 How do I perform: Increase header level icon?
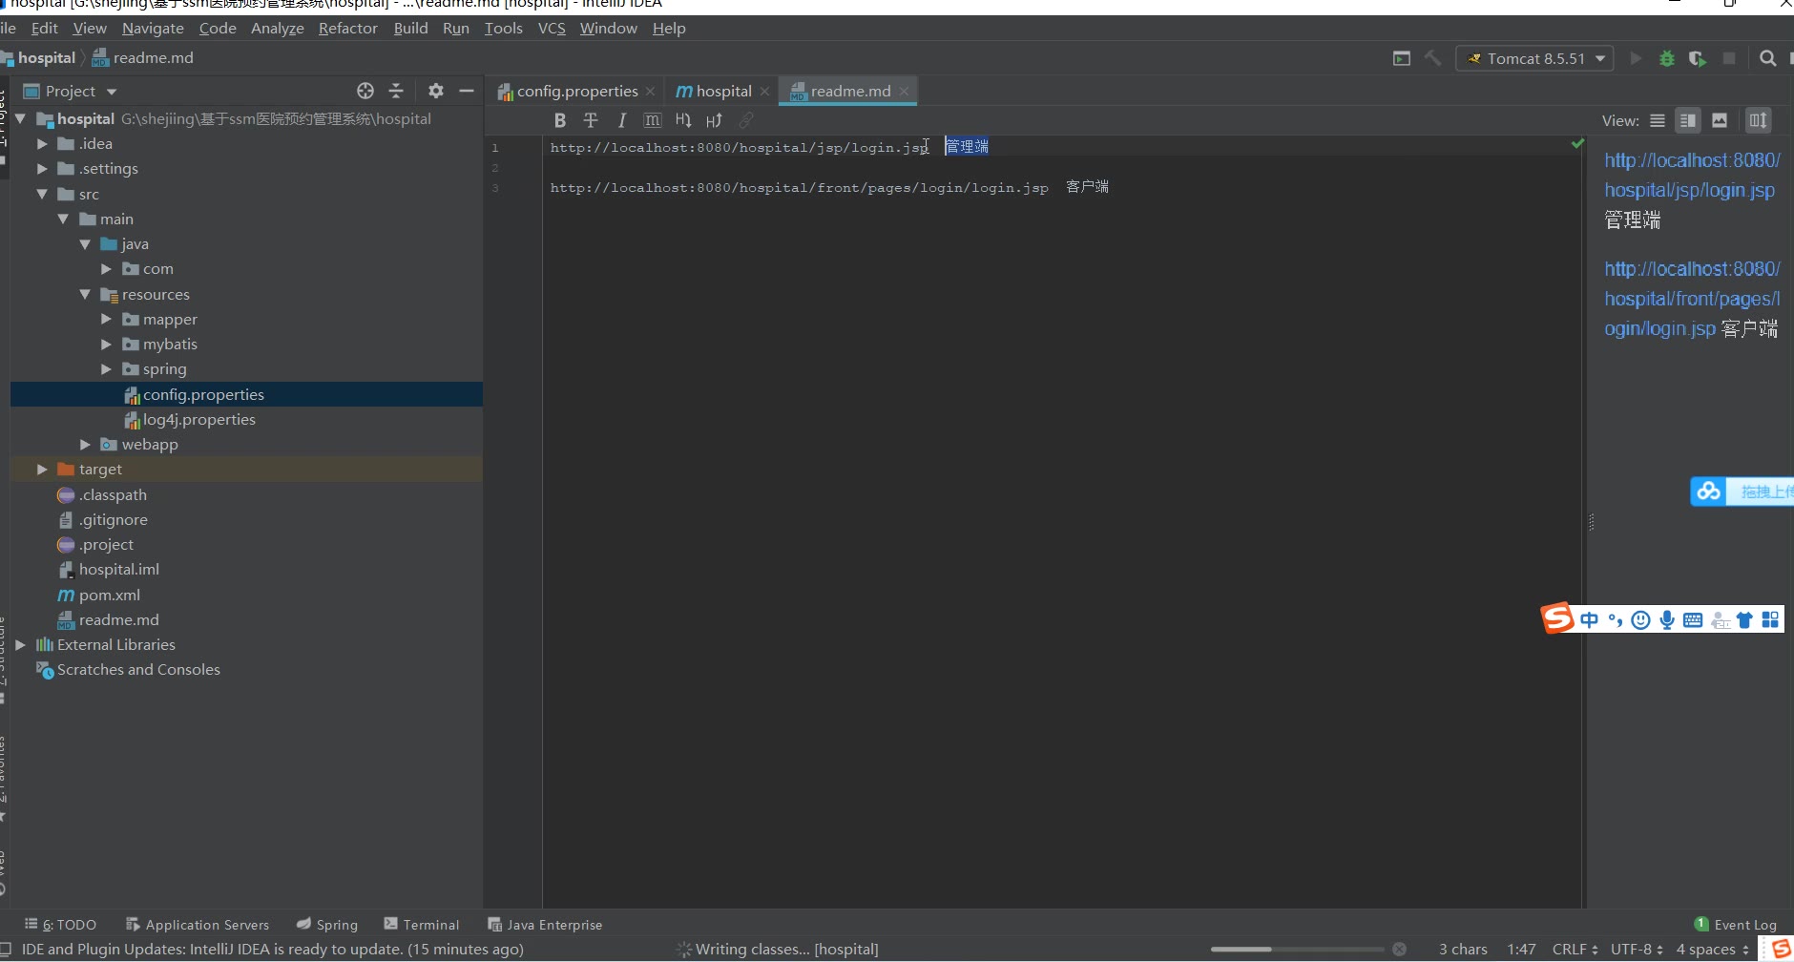click(714, 120)
